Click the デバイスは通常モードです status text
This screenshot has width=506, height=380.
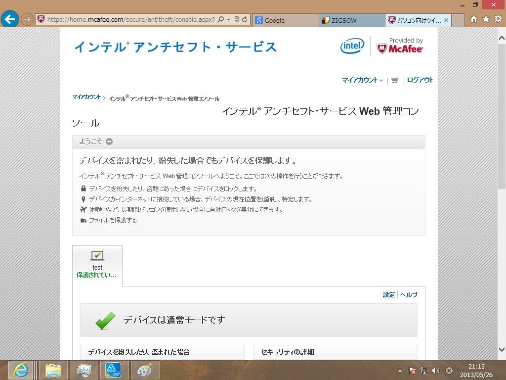(174, 320)
